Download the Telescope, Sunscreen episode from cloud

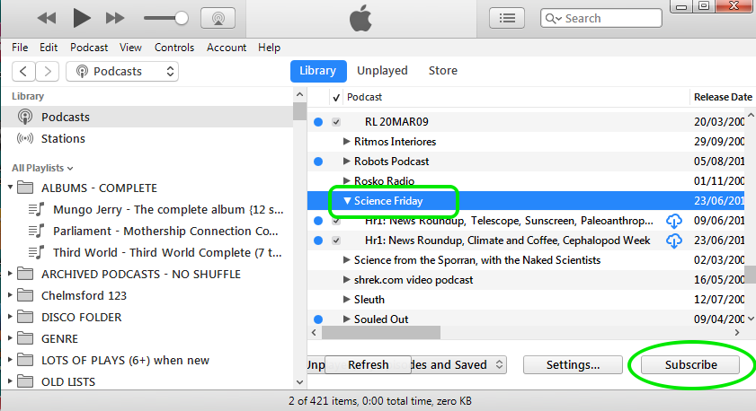[673, 221]
